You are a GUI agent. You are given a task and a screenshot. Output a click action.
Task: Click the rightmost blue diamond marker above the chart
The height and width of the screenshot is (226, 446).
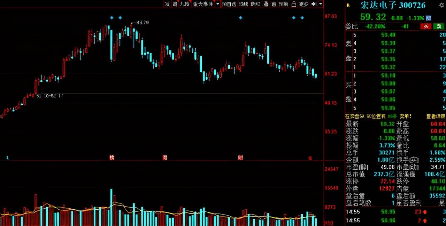(302, 17)
